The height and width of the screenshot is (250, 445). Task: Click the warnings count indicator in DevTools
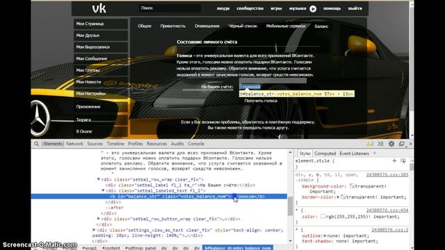370,144
